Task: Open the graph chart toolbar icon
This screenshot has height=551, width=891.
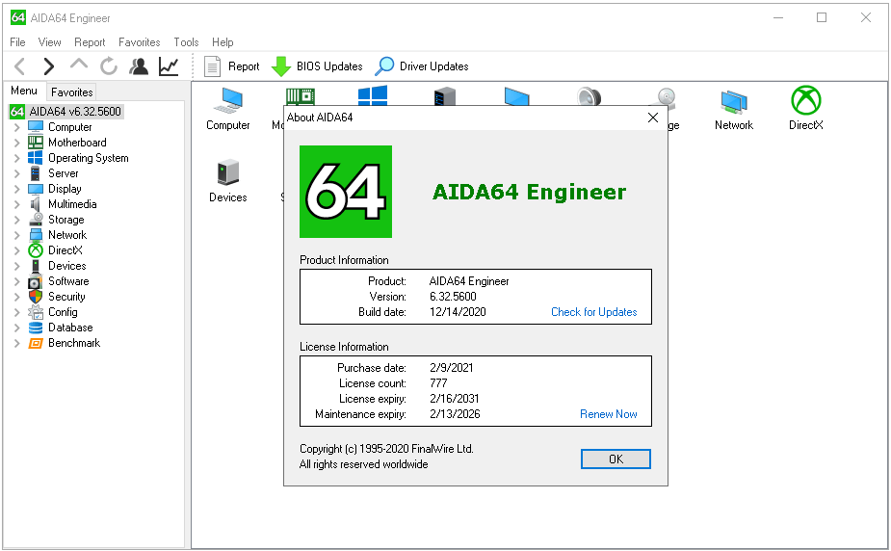Action: [169, 66]
